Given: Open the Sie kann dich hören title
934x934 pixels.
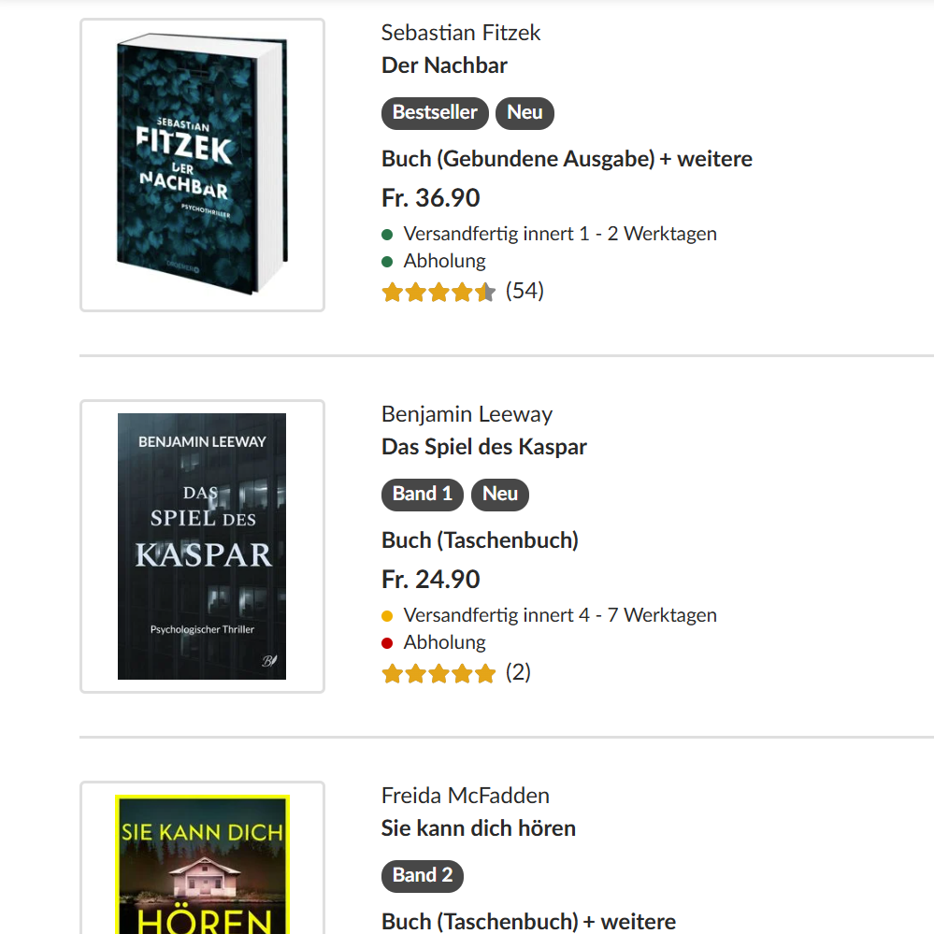Looking at the screenshot, I should click(478, 828).
